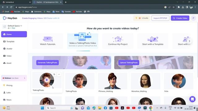Click Import PPT/PDF button
Viewport: 198px width, 111px height.
point(160,18)
